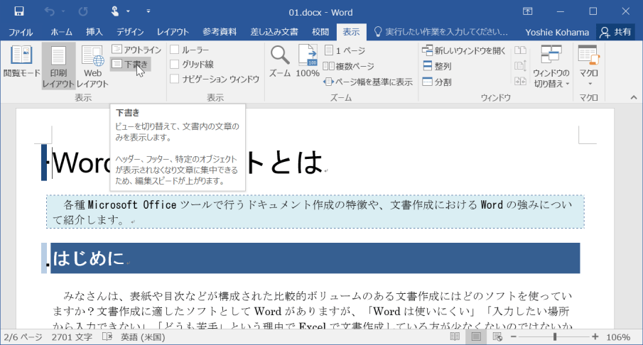The height and width of the screenshot is (345, 643).
Task: Open the マクロ dropdown arrow
Action: coord(590,84)
